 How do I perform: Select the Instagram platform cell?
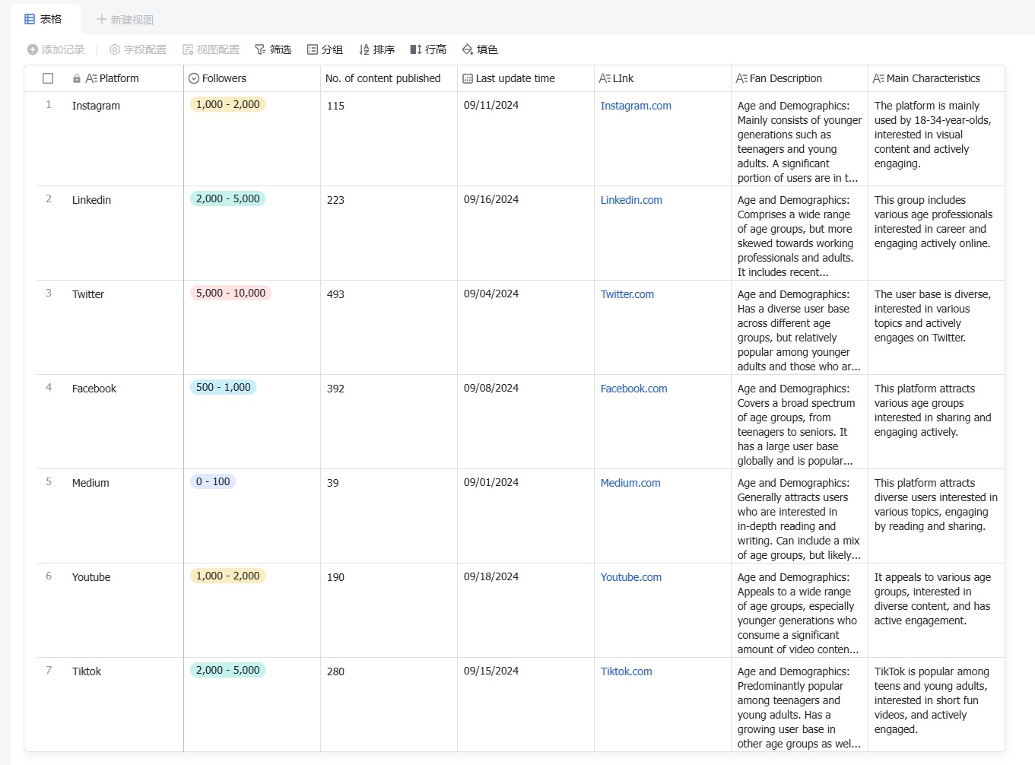pos(125,138)
